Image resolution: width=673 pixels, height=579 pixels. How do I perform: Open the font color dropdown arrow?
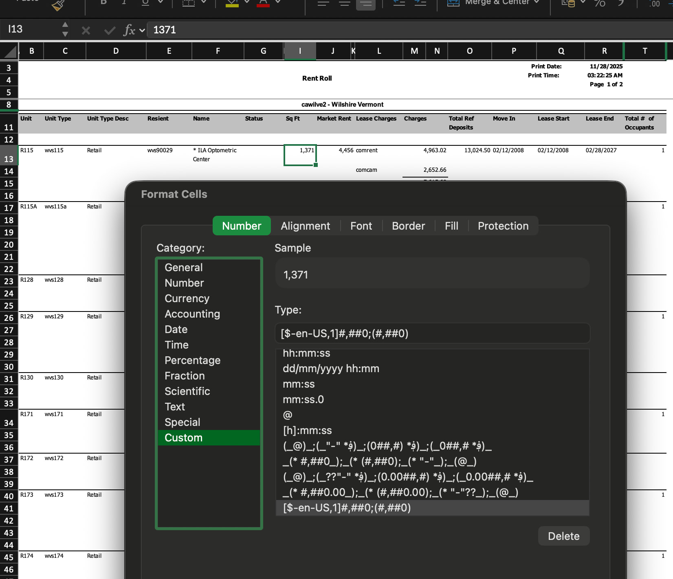278,2
